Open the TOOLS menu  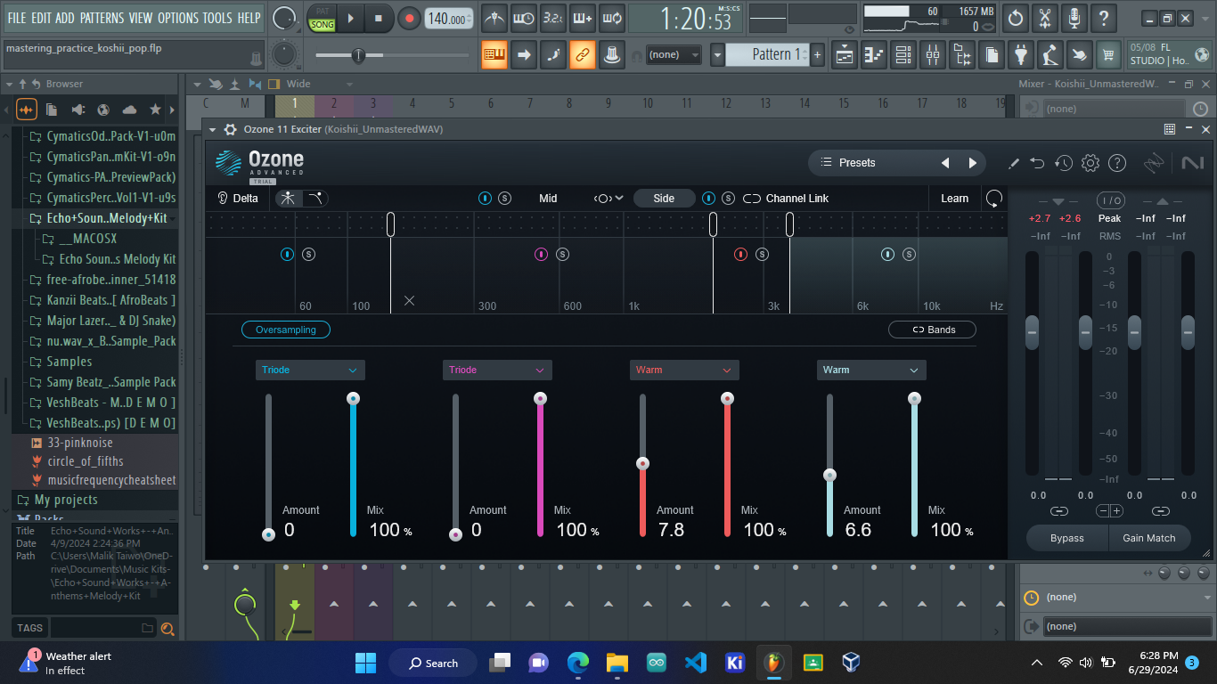[x=217, y=18]
